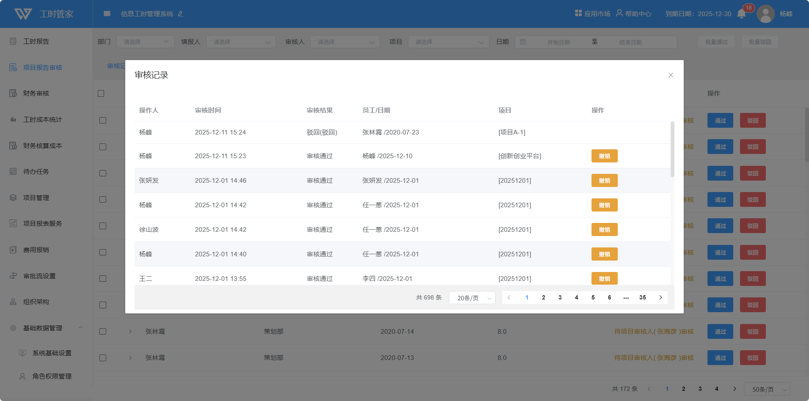
Task: Click the 帮助中心 help center icon
Action: pos(619,13)
